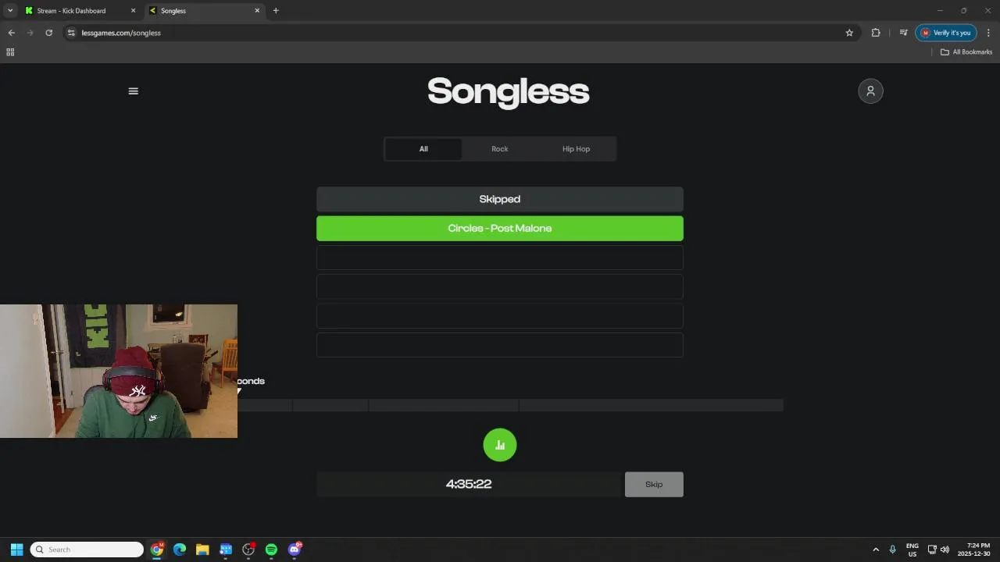The image size is (1000, 562).
Task: Click the Skipped guess row
Action: click(500, 199)
